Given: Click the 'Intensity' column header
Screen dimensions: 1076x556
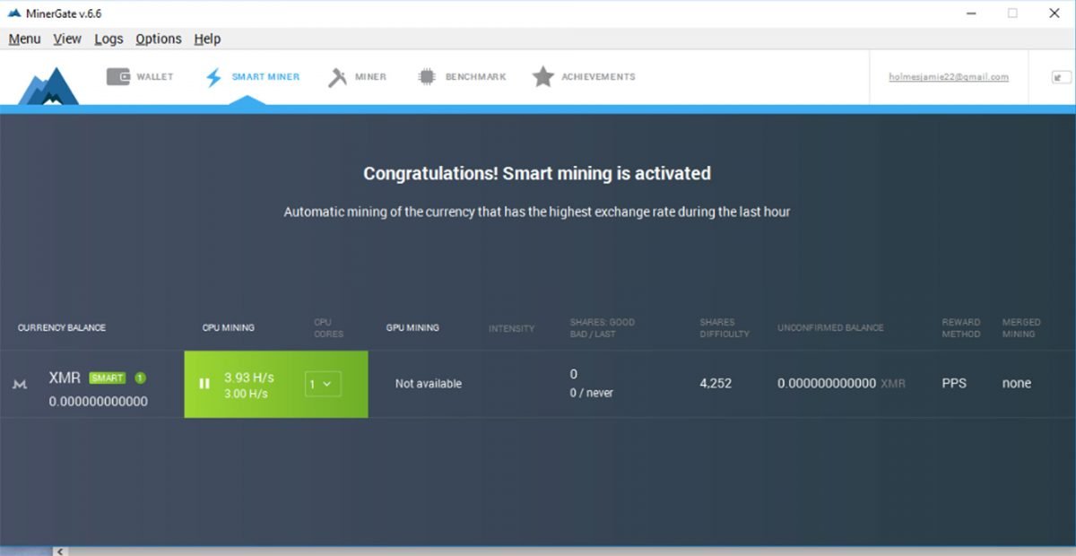Looking at the screenshot, I should 512,328.
